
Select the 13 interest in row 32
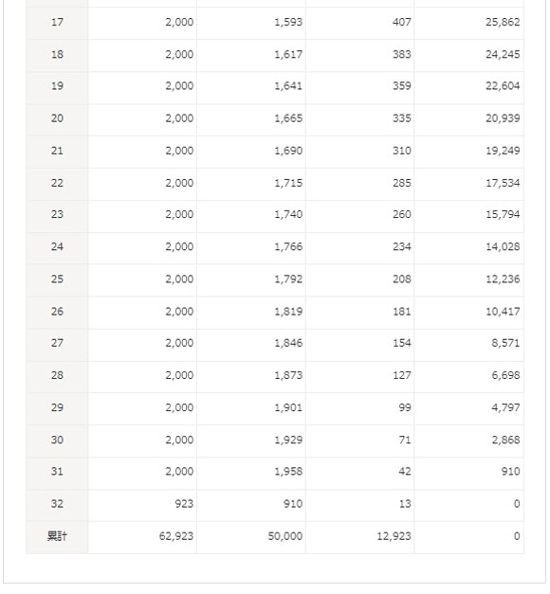(x=405, y=504)
